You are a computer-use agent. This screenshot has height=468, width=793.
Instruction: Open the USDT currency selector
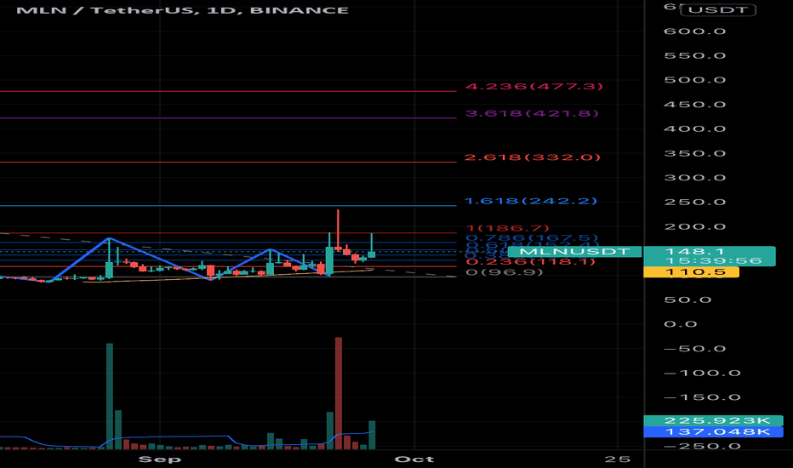tap(717, 9)
